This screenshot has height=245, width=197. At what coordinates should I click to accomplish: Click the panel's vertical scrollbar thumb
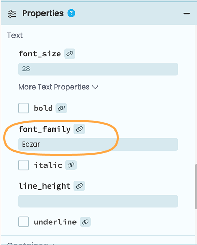[196, 186]
